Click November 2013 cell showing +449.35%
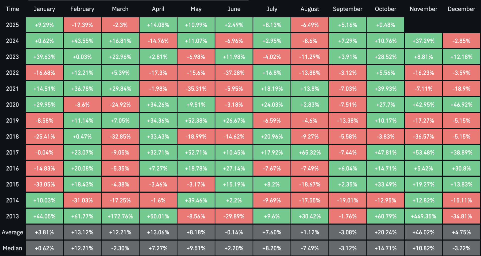The height and width of the screenshot is (256, 481). [x=423, y=216]
